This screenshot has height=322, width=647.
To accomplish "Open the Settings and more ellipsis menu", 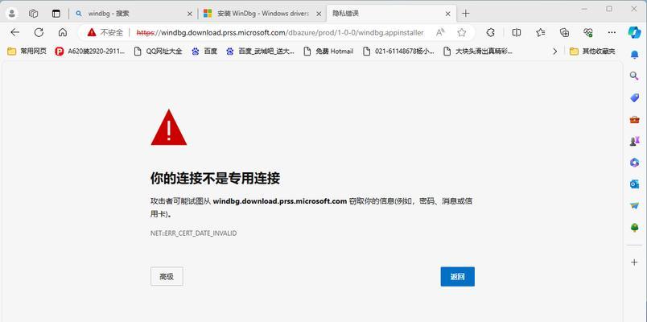I will point(612,33).
